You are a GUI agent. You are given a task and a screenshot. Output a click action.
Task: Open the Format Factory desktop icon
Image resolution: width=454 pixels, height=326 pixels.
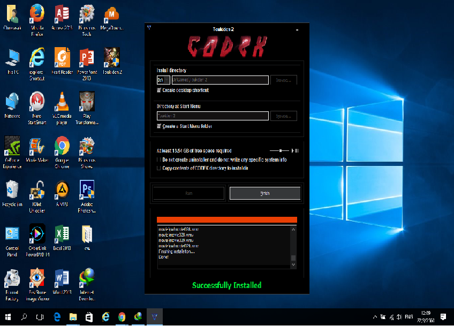[x=12, y=285]
